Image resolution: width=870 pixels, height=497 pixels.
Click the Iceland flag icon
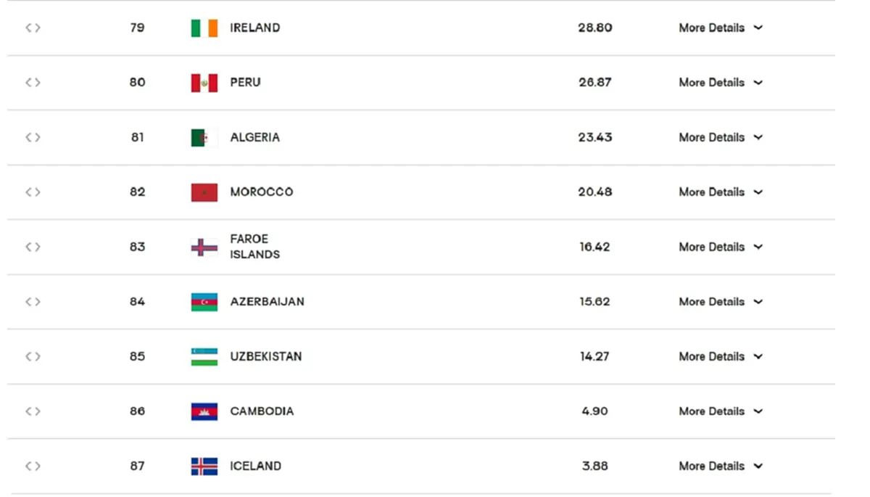click(x=204, y=467)
